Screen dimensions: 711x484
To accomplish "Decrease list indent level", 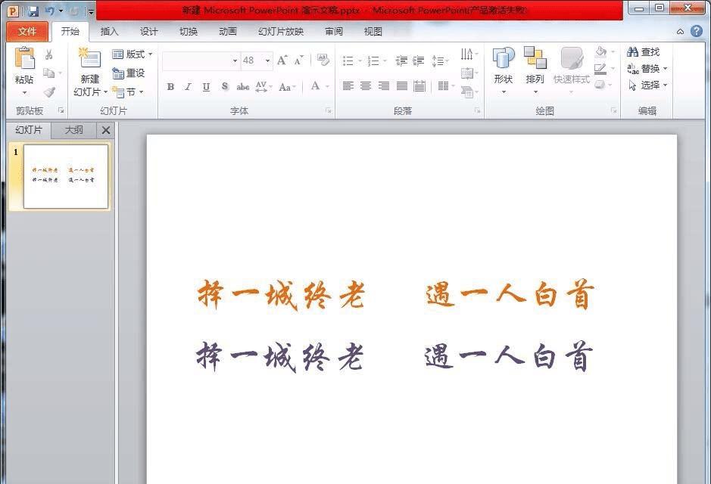I will click(401, 60).
